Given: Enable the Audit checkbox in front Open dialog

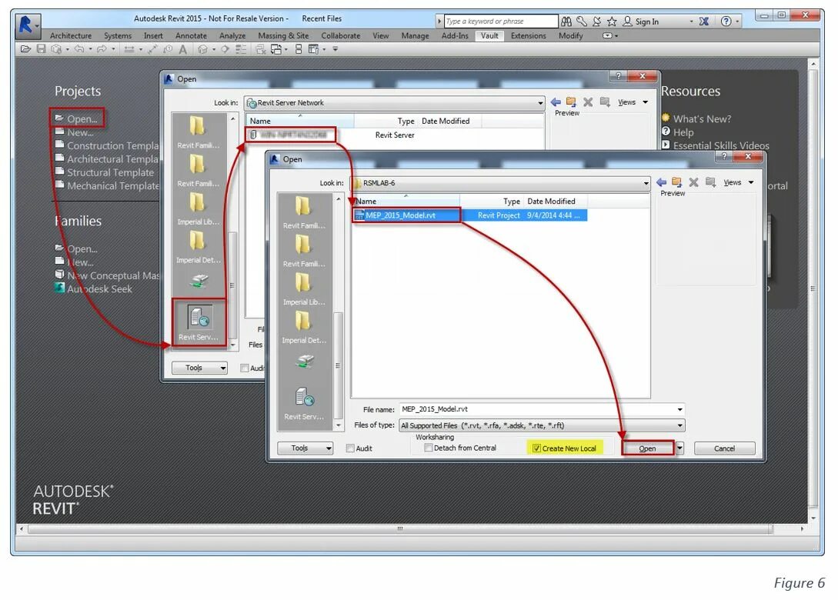Looking at the screenshot, I should 350,448.
